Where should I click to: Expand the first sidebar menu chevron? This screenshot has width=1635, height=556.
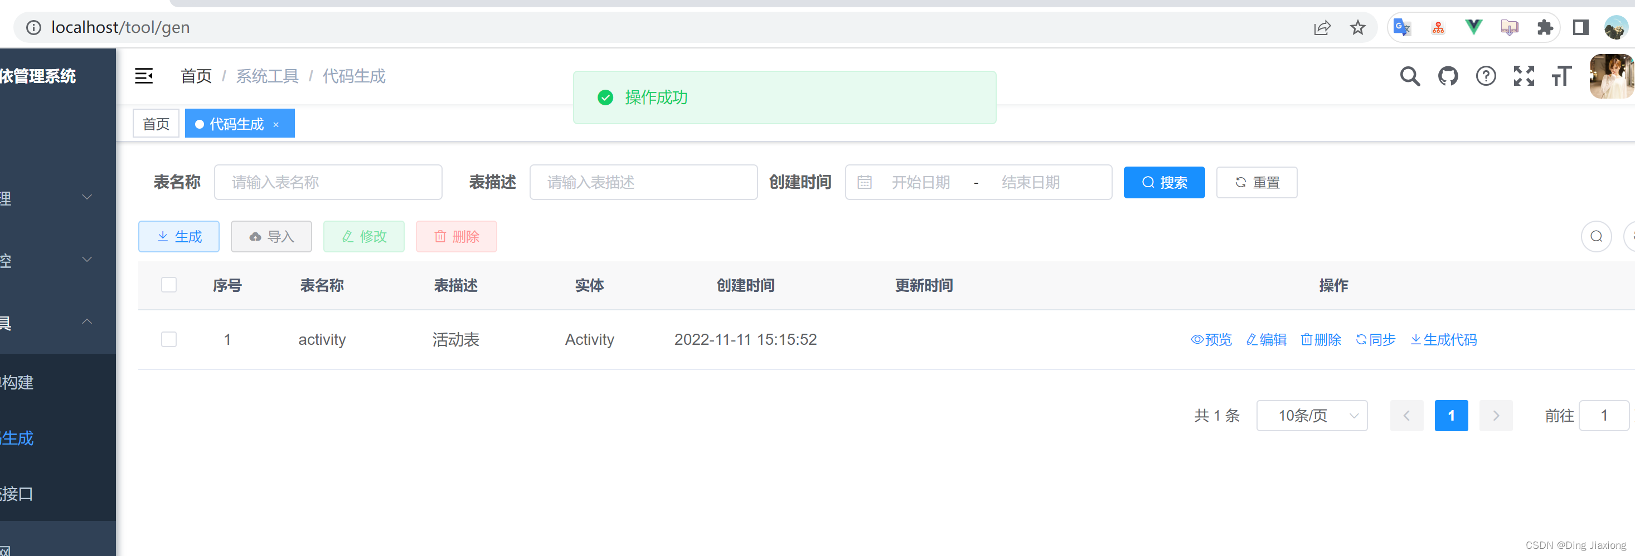coord(87,197)
